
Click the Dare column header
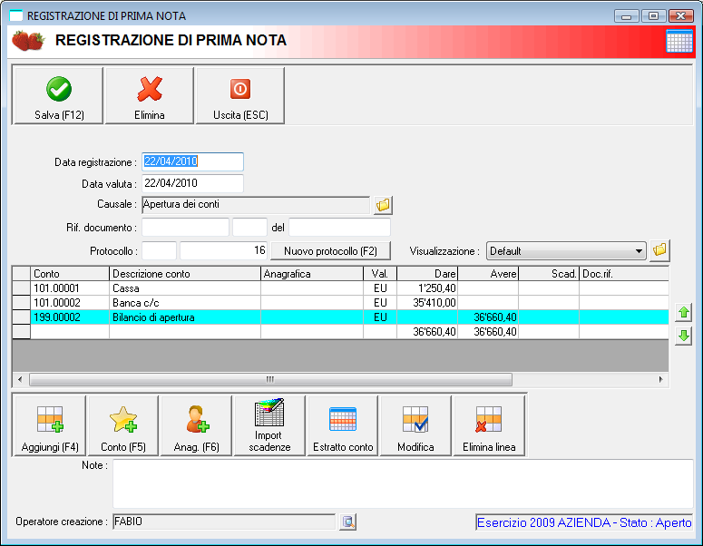[427, 273]
